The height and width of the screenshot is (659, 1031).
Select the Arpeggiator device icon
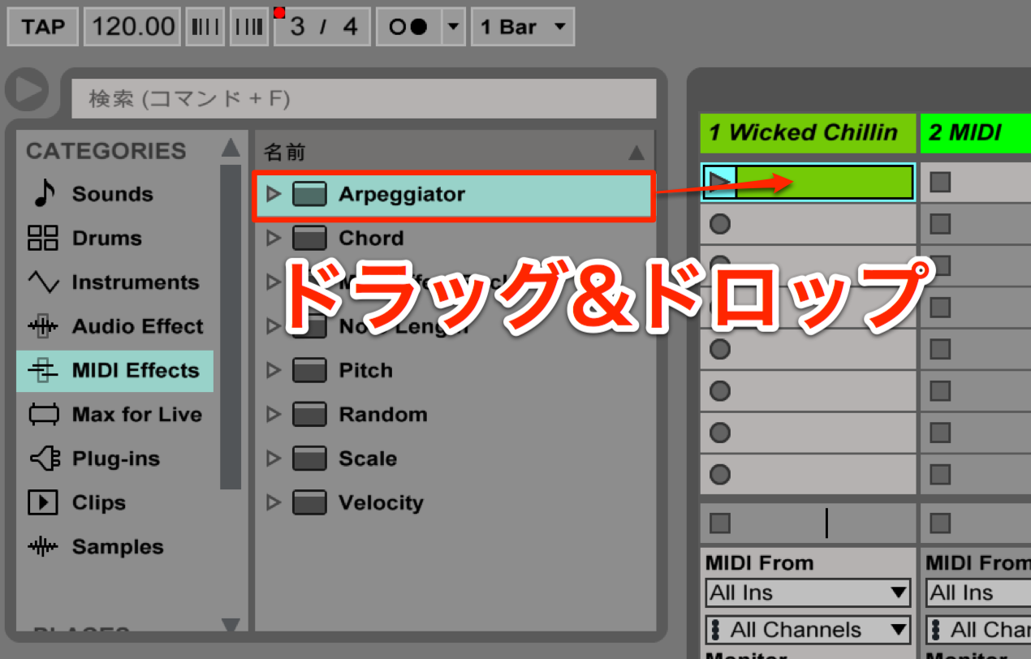click(309, 194)
